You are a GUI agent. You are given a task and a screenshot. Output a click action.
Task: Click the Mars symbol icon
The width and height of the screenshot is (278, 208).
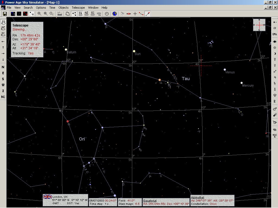[x=275, y=71]
